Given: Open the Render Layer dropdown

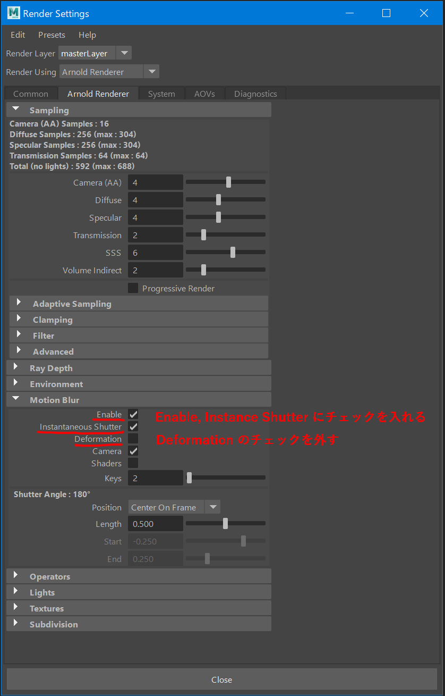Looking at the screenshot, I should click(124, 53).
